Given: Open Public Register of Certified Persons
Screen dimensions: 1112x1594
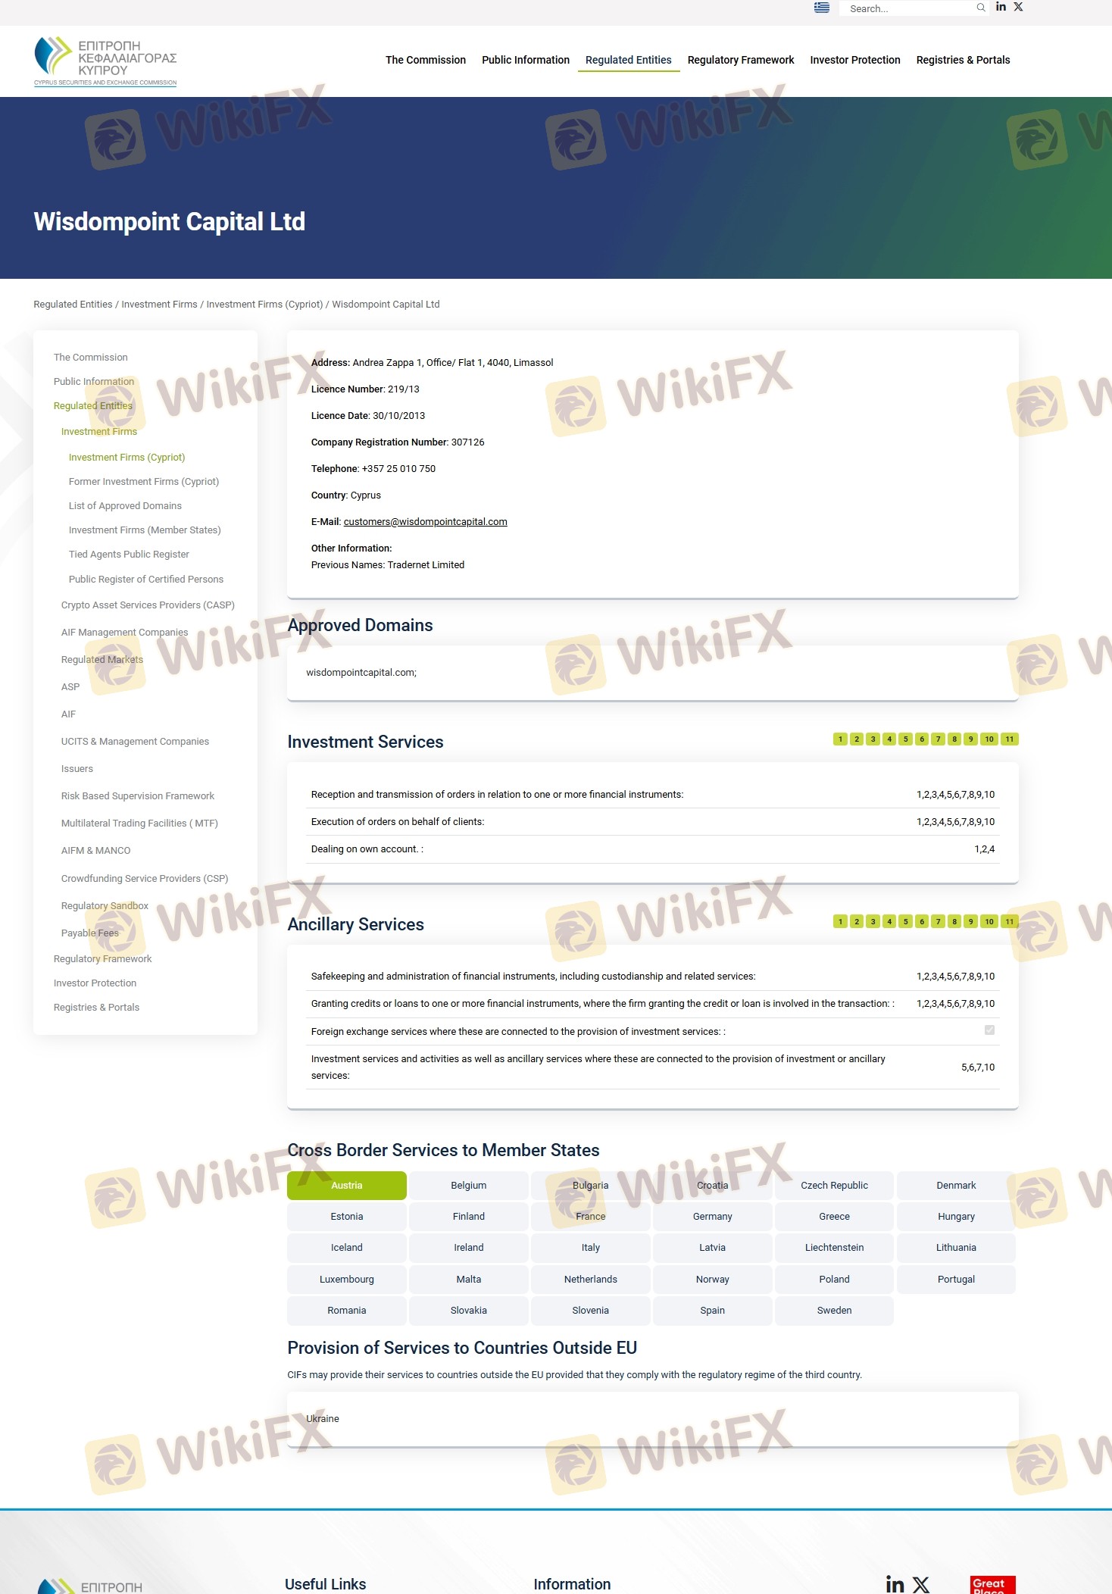Looking at the screenshot, I should [146, 580].
